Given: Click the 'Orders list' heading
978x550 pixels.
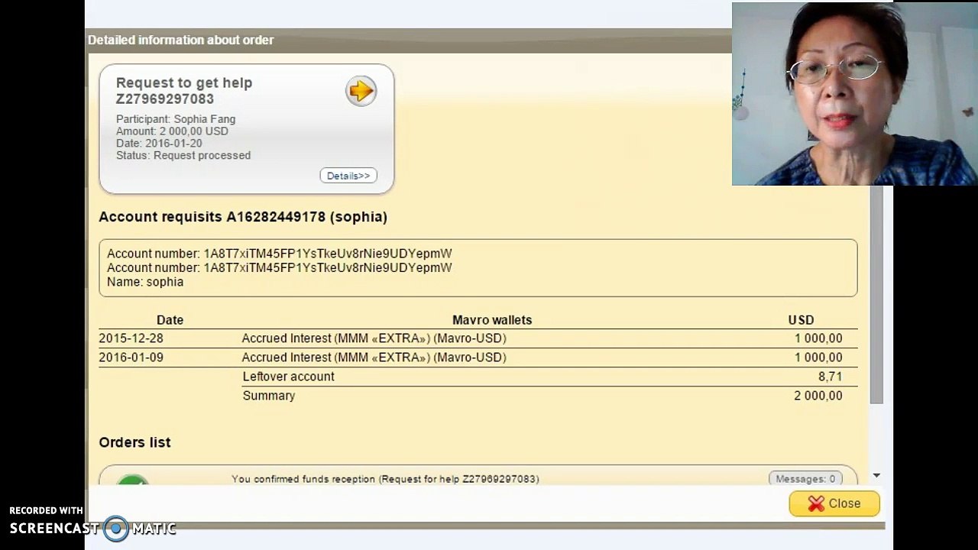Looking at the screenshot, I should click(x=134, y=442).
